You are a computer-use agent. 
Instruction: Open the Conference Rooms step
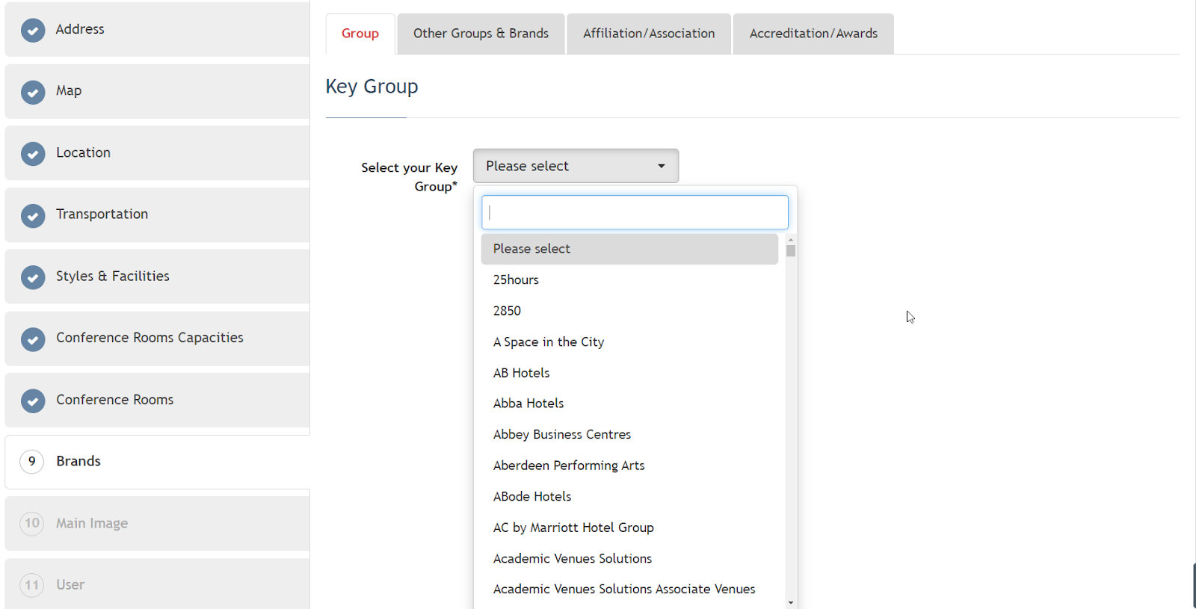click(x=157, y=400)
